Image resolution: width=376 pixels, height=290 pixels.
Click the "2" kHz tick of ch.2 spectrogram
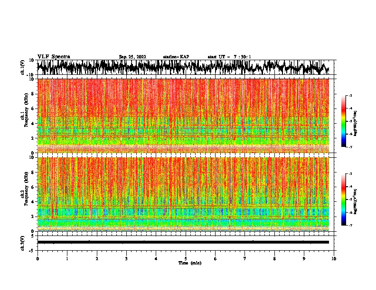(x=33, y=217)
